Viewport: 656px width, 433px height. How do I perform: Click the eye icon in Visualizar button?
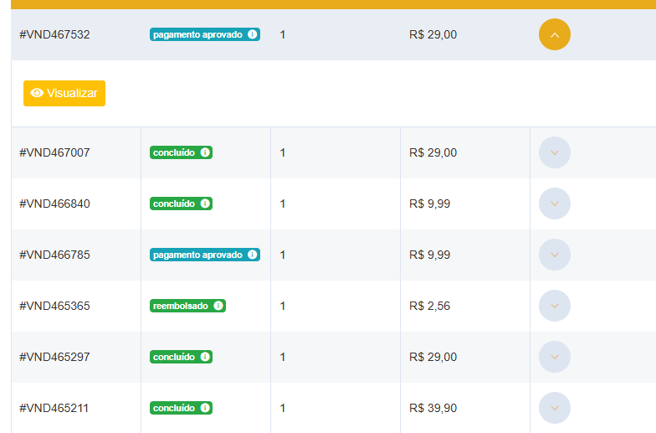click(x=37, y=93)
